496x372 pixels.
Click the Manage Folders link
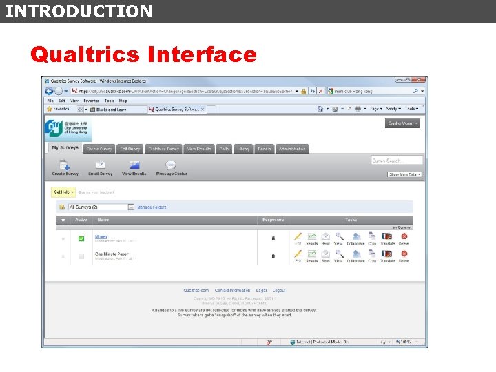click(x=152, y=207)
